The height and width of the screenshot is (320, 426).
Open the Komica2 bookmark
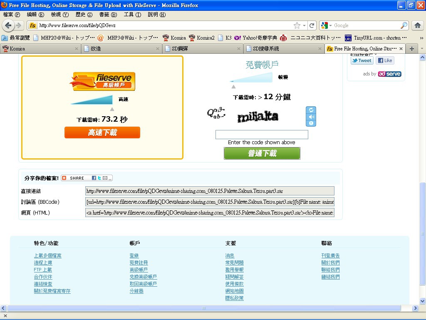tap(202, 38)
